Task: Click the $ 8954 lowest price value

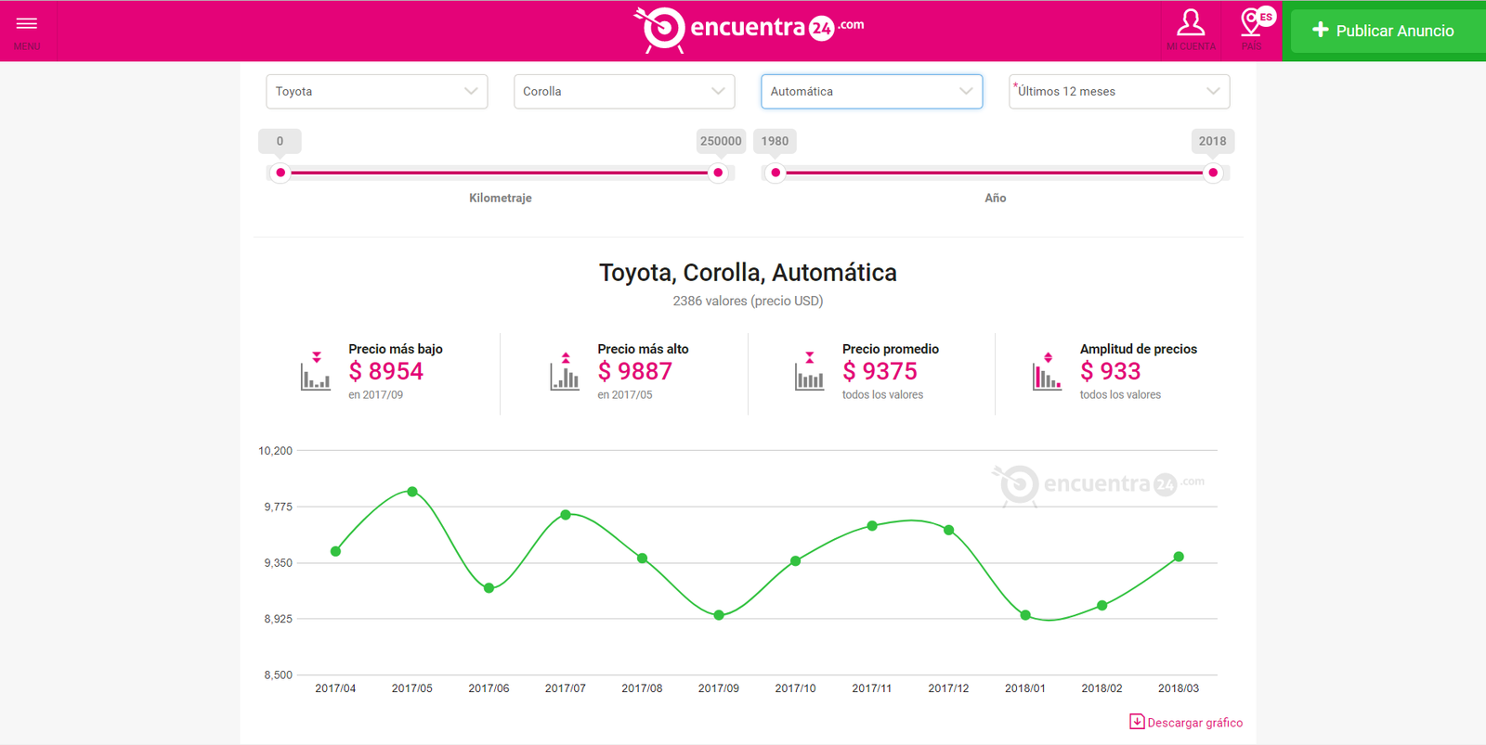Action: 386,371
